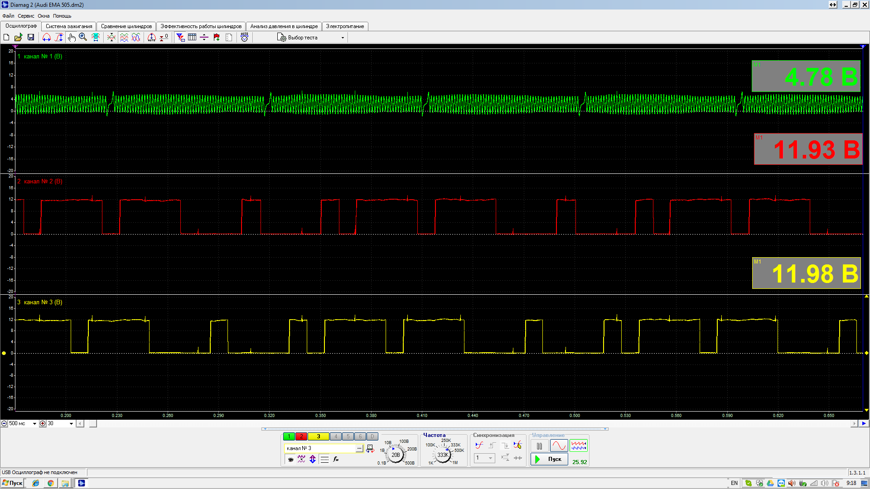The image size is (870, 489).
Task: Toggle the D digital channel button
Action: pos(372,436)
